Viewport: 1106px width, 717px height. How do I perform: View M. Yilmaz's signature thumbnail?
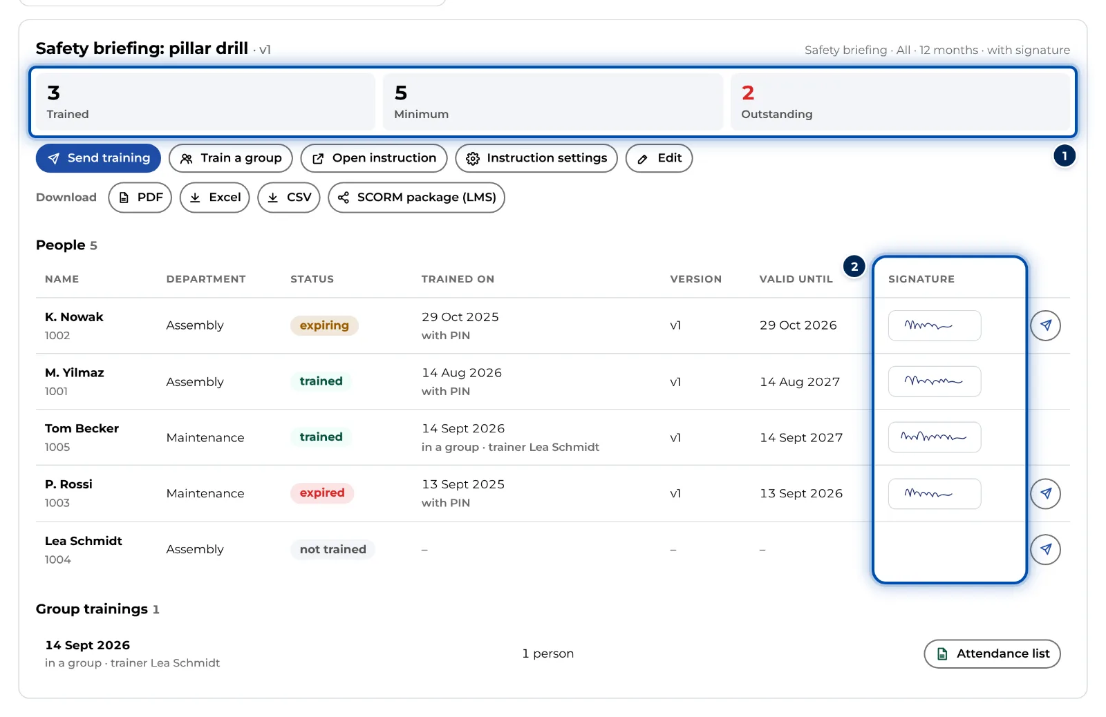tap(935, 381)
